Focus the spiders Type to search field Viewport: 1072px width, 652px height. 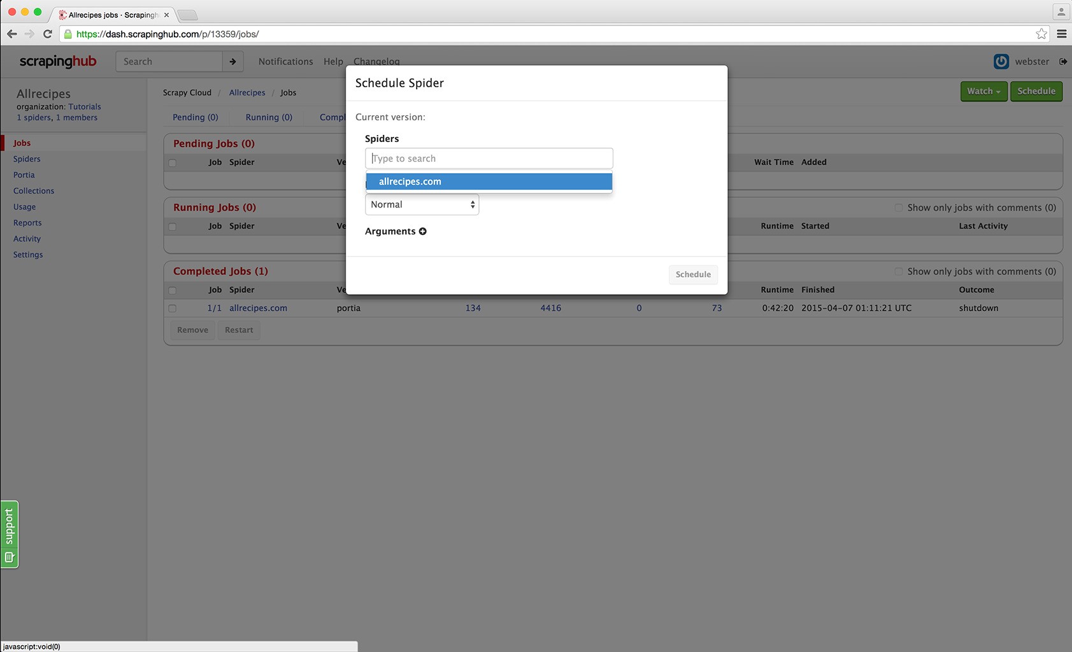(x=489, y=159)
